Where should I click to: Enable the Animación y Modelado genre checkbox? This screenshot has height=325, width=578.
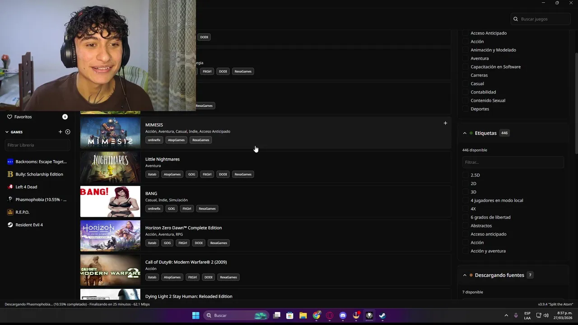pos(465,50)
